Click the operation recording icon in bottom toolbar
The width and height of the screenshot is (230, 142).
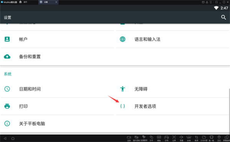click(136, 137)
